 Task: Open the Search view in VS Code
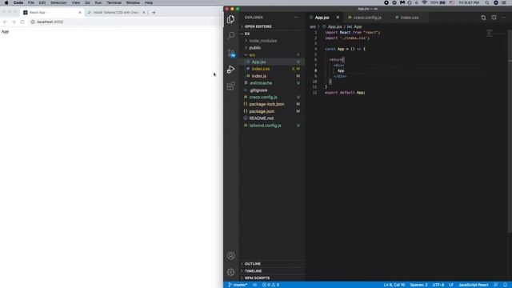(231, 35)
